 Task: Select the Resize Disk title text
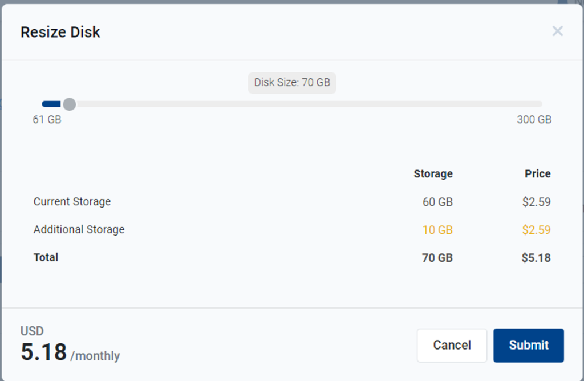point(60,32)
